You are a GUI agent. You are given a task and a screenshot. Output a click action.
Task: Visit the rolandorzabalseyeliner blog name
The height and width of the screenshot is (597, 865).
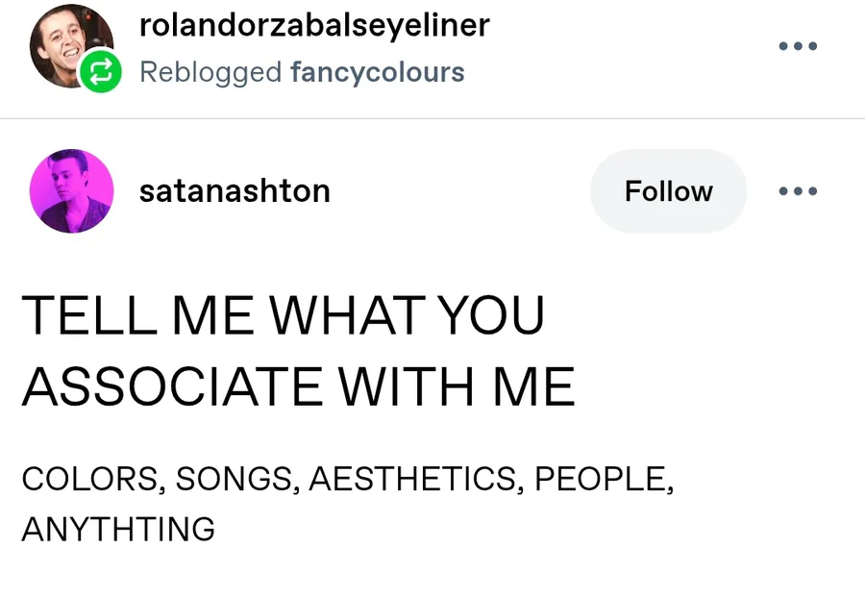pyautogui.click(x=314, y=25)
